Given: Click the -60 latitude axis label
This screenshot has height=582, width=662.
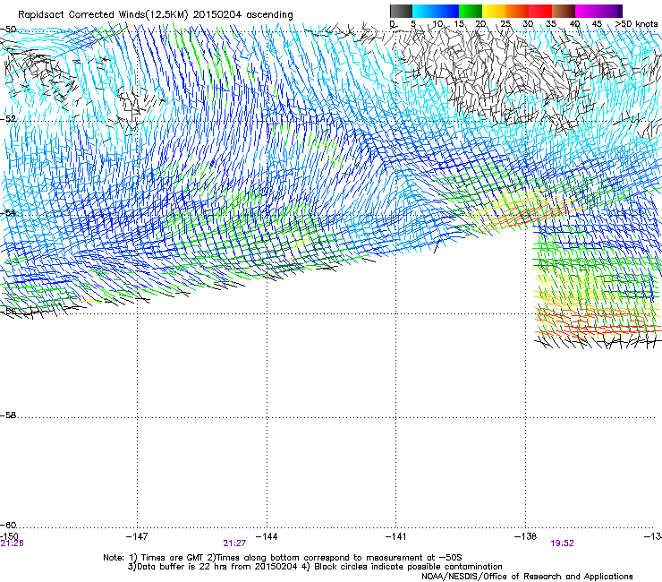Looking at the screenshot, I should pos(8,525).
